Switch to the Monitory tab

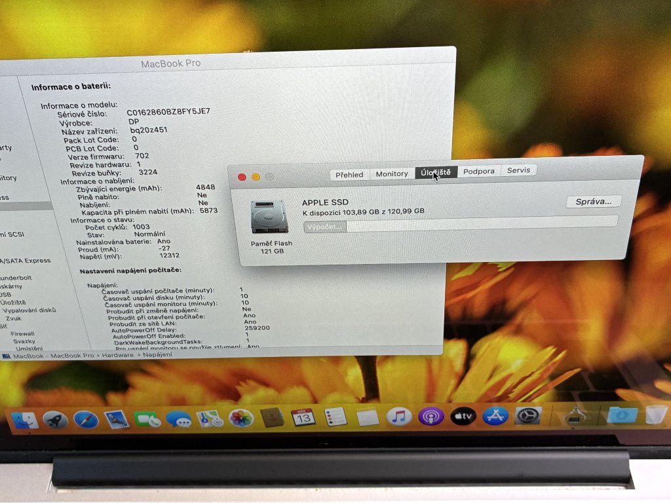[392, 174]
